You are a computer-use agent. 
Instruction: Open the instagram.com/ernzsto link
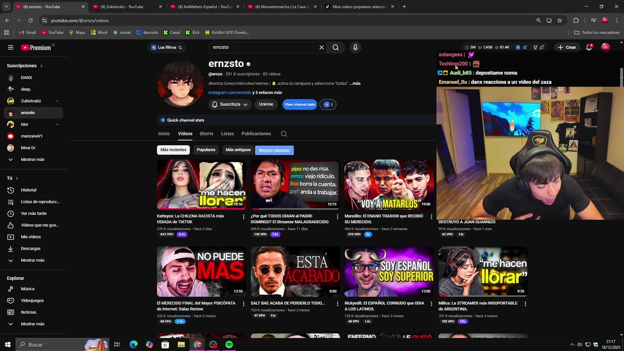[x=230, y=93]
